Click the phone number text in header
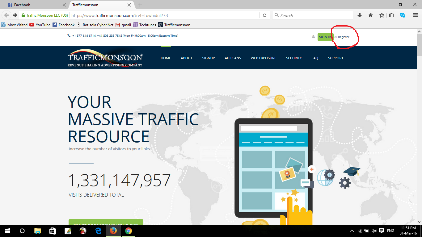This screenshot has width=422, height=237. tap(125, 36)
